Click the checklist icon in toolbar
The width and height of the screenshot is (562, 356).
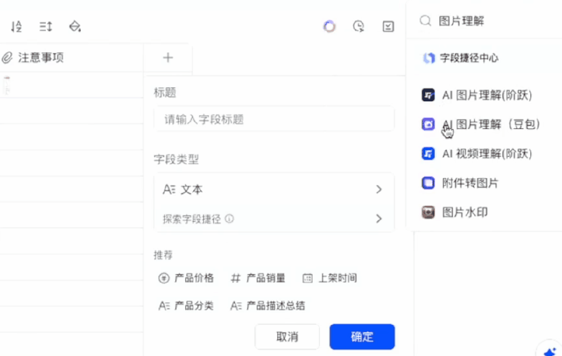pyautogui.click(x=388, y=27)
